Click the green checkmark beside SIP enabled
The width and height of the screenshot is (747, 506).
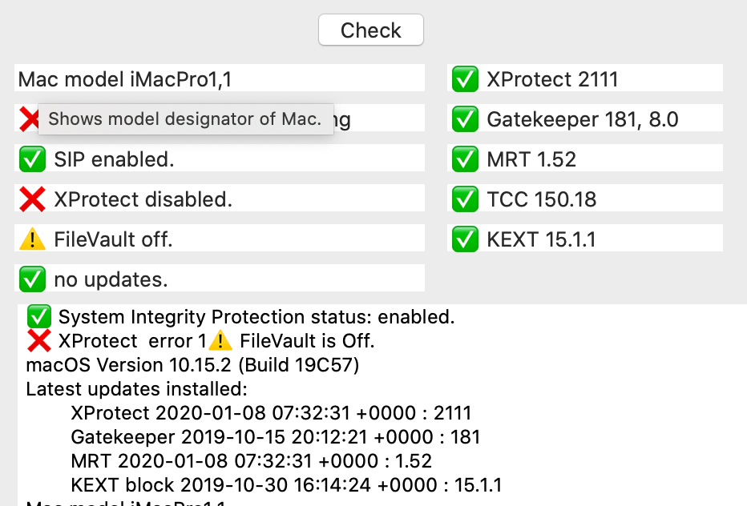click(31, 159)
